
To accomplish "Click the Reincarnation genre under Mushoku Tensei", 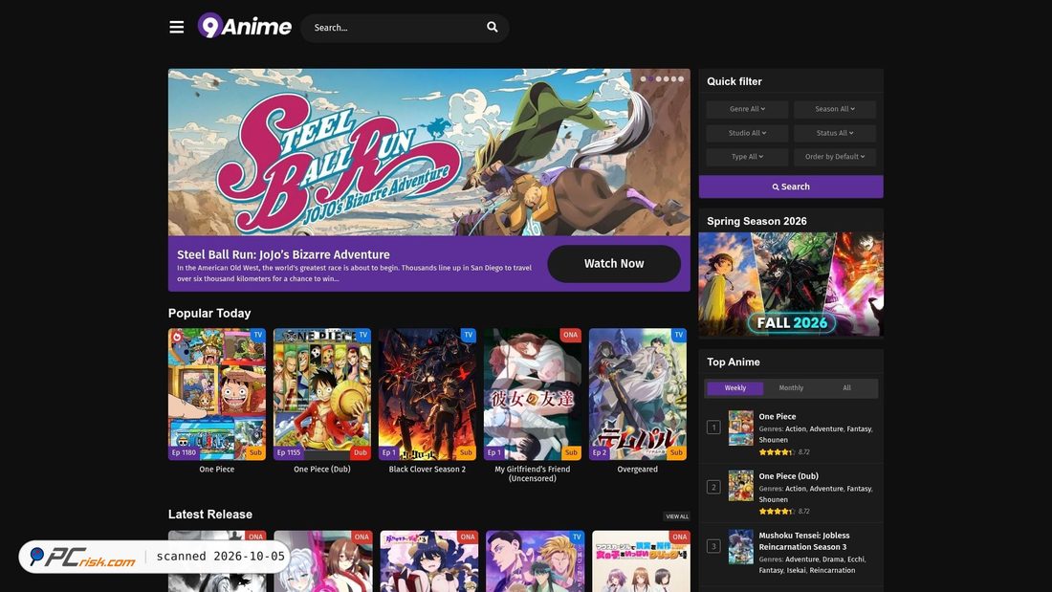I will 832,570.
